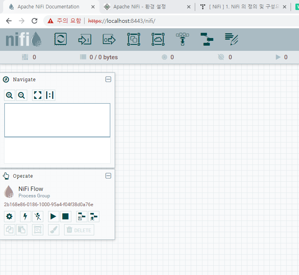Collapse the Operate panel
This screenshot has width=299, height=275.
coord(108,176)
